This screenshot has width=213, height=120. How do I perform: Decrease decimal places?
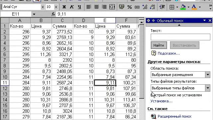(152, 7)
